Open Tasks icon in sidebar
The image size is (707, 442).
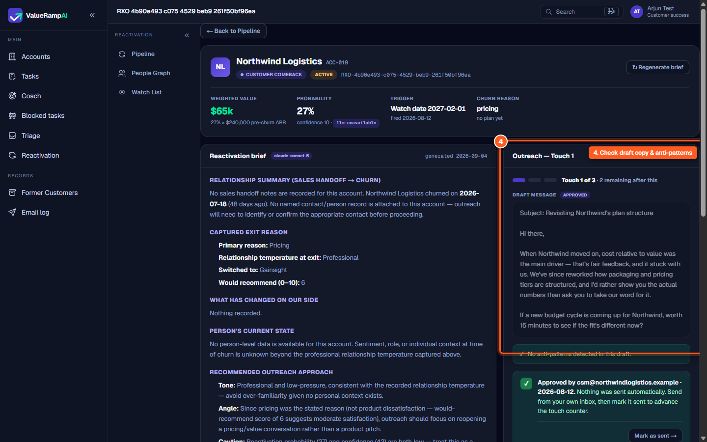click(x=12, y=76)
